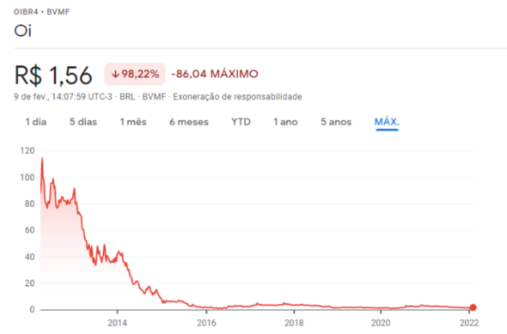Choose the 5 anos tab

click(x=336, y=122)
